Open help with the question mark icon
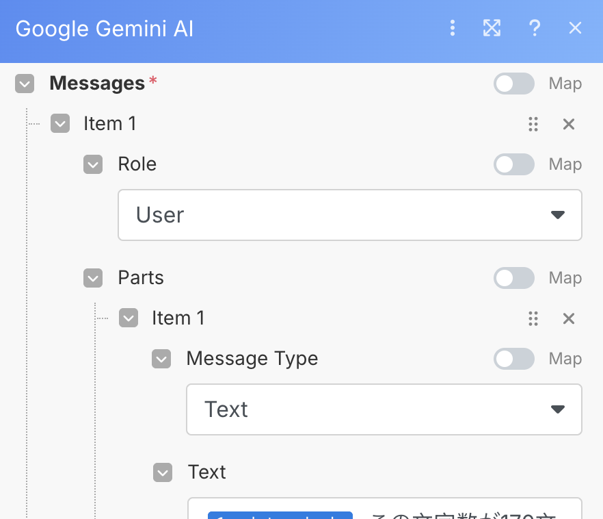 (535, 28)
